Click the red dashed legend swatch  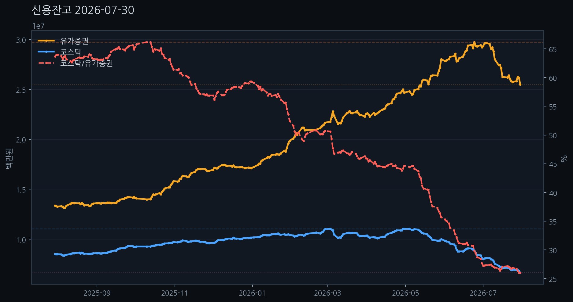point(46,63)
